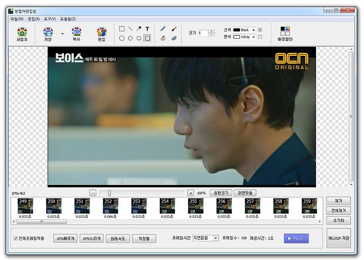Select frame thumbnail 255
Image resolution: width=364 pixels, height=260 pixels.
[x=196, y=206]
